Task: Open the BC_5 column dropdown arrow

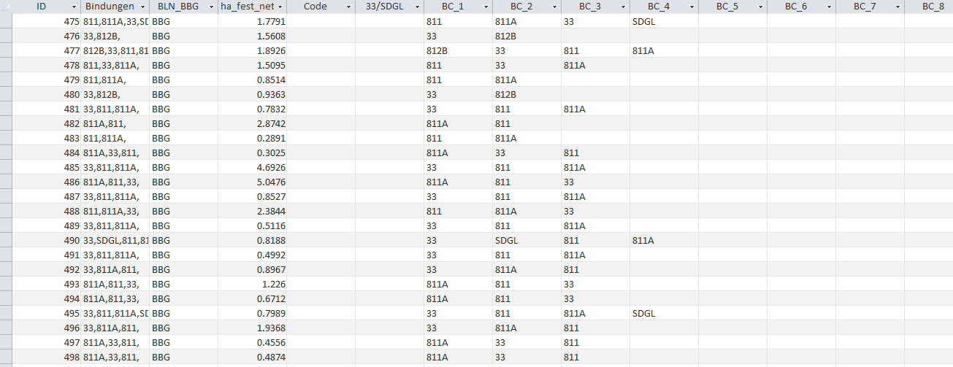Action: pyautogui.click(x=760, y=7)
